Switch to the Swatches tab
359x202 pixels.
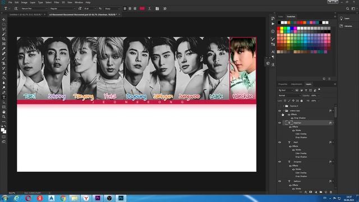click(x=291, y=17)
